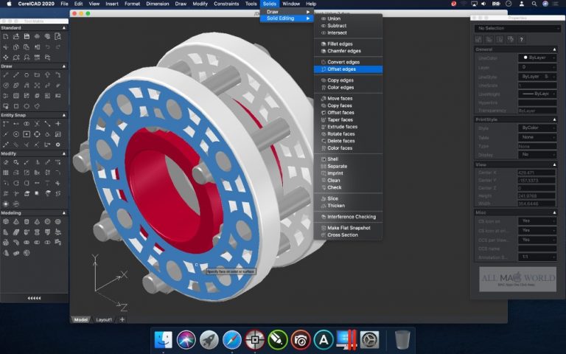Screen dimensions: 566x354
Task: Open the Draw submenu under Solids
Action: pos(287,12)
